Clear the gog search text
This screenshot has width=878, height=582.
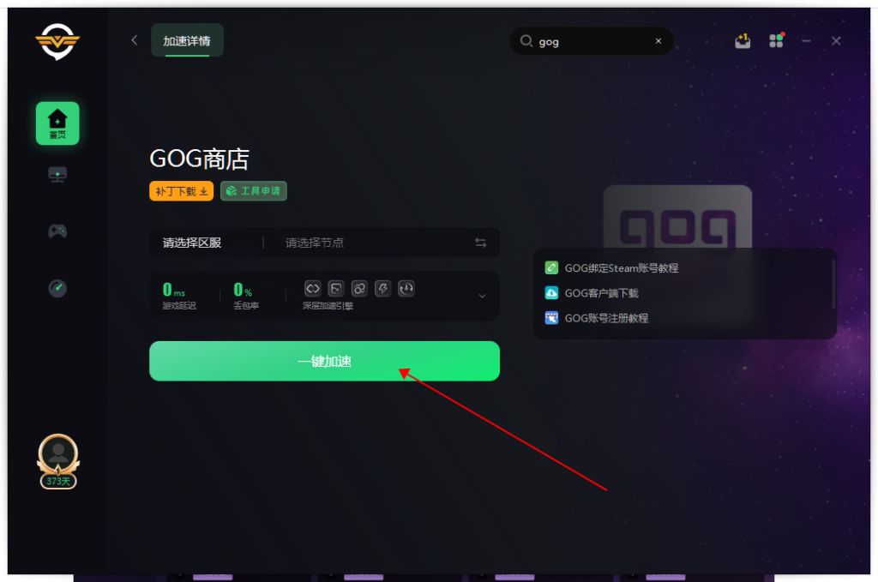(x=658, y=41)
